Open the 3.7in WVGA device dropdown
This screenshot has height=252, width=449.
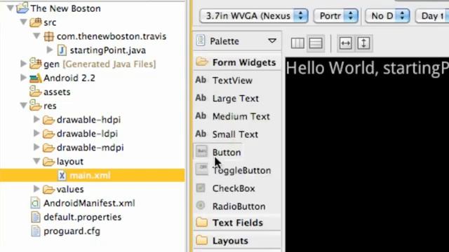tap(254, 15)
